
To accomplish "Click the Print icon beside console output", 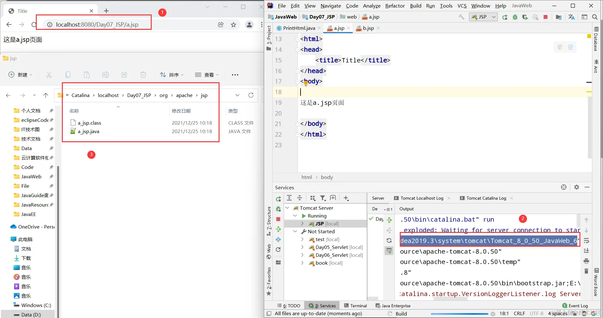I will point(586,261).
